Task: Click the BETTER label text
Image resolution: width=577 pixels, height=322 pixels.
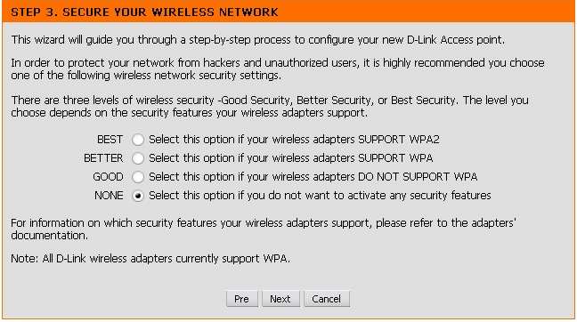Action: click(x=103, y=158)
